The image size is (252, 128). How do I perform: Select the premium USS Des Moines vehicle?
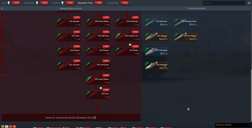(x=186, y=37)
